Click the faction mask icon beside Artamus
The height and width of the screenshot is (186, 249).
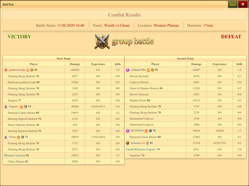click(x=128, y=143)
